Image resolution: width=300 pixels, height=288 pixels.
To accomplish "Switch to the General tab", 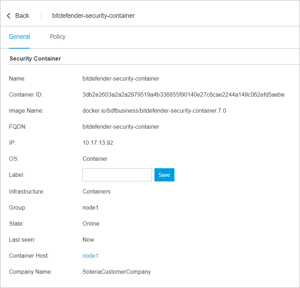I will click(x=19, y=37).
